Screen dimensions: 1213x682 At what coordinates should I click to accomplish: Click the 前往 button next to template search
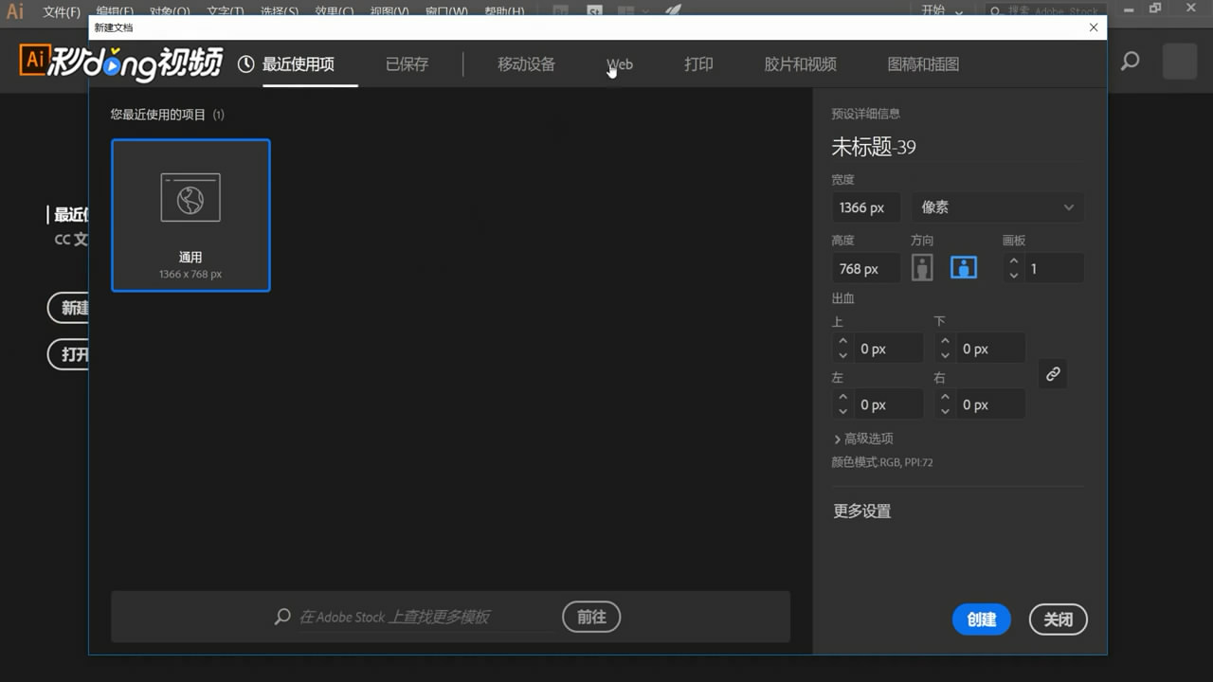click(x=591, y=617)
